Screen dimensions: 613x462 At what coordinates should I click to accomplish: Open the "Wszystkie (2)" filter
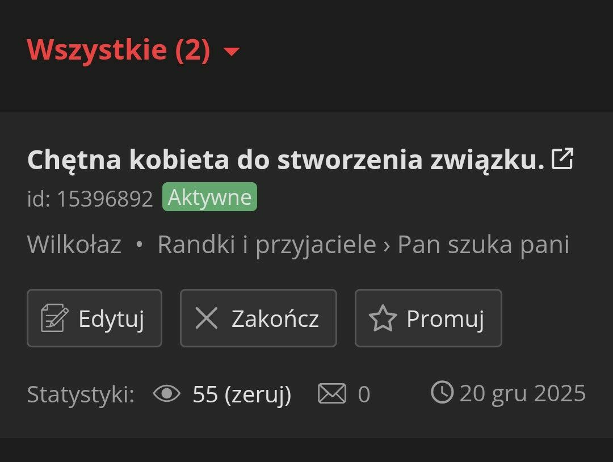pos(119,50)
